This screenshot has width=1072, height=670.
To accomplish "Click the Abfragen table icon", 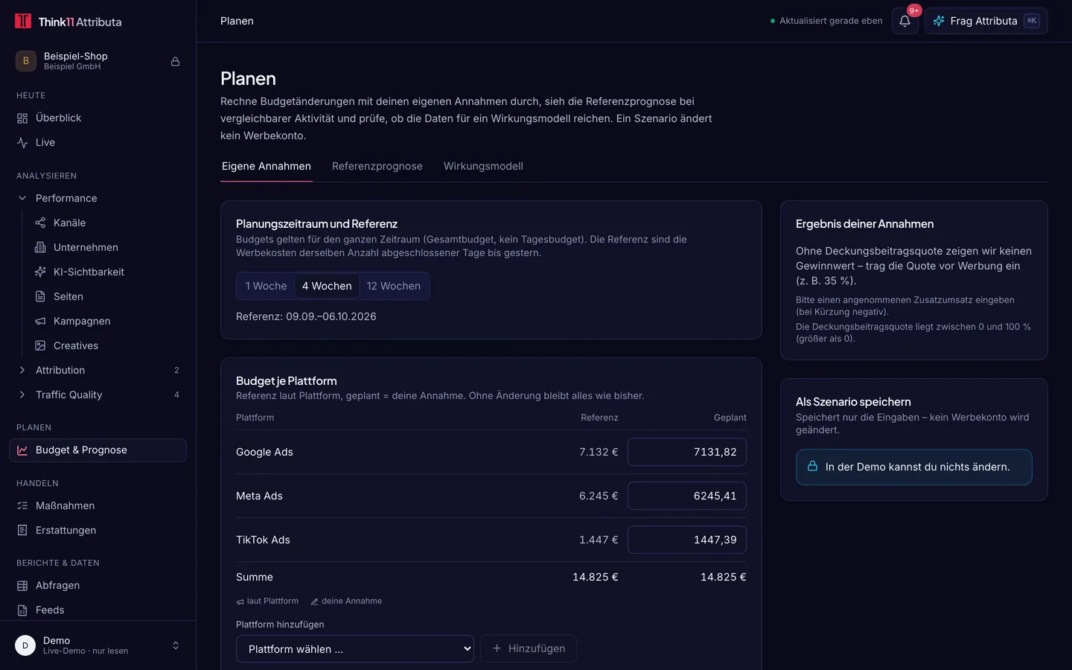I will pyautogui.click(x=22, y=585).
